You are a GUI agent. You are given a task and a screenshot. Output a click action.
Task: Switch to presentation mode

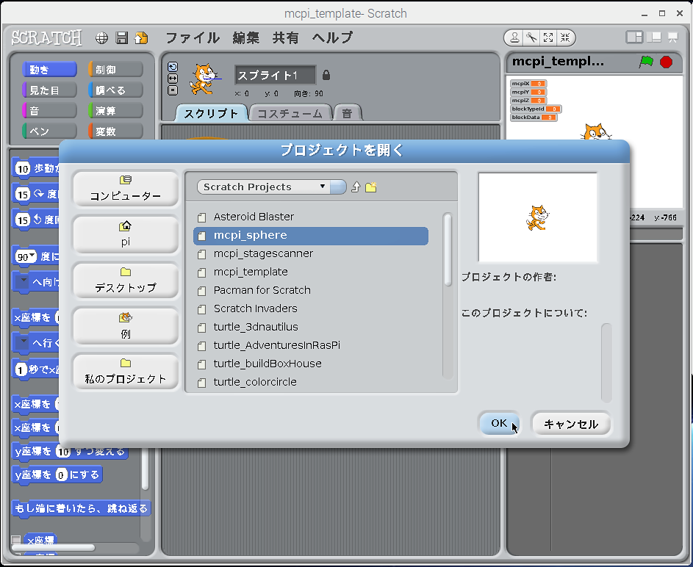click(x=672, y=37)
